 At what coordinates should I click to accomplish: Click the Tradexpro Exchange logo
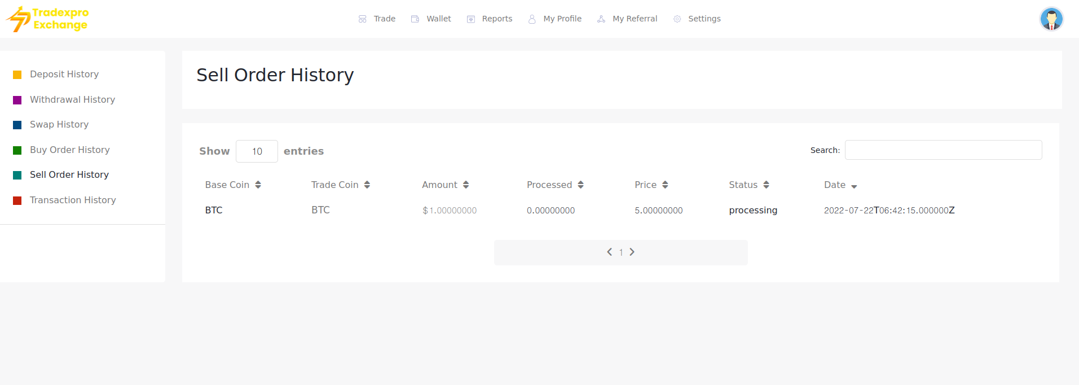click(47, 19)
